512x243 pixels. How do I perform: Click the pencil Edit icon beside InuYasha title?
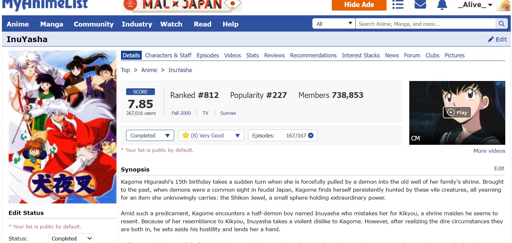point(497,39)
